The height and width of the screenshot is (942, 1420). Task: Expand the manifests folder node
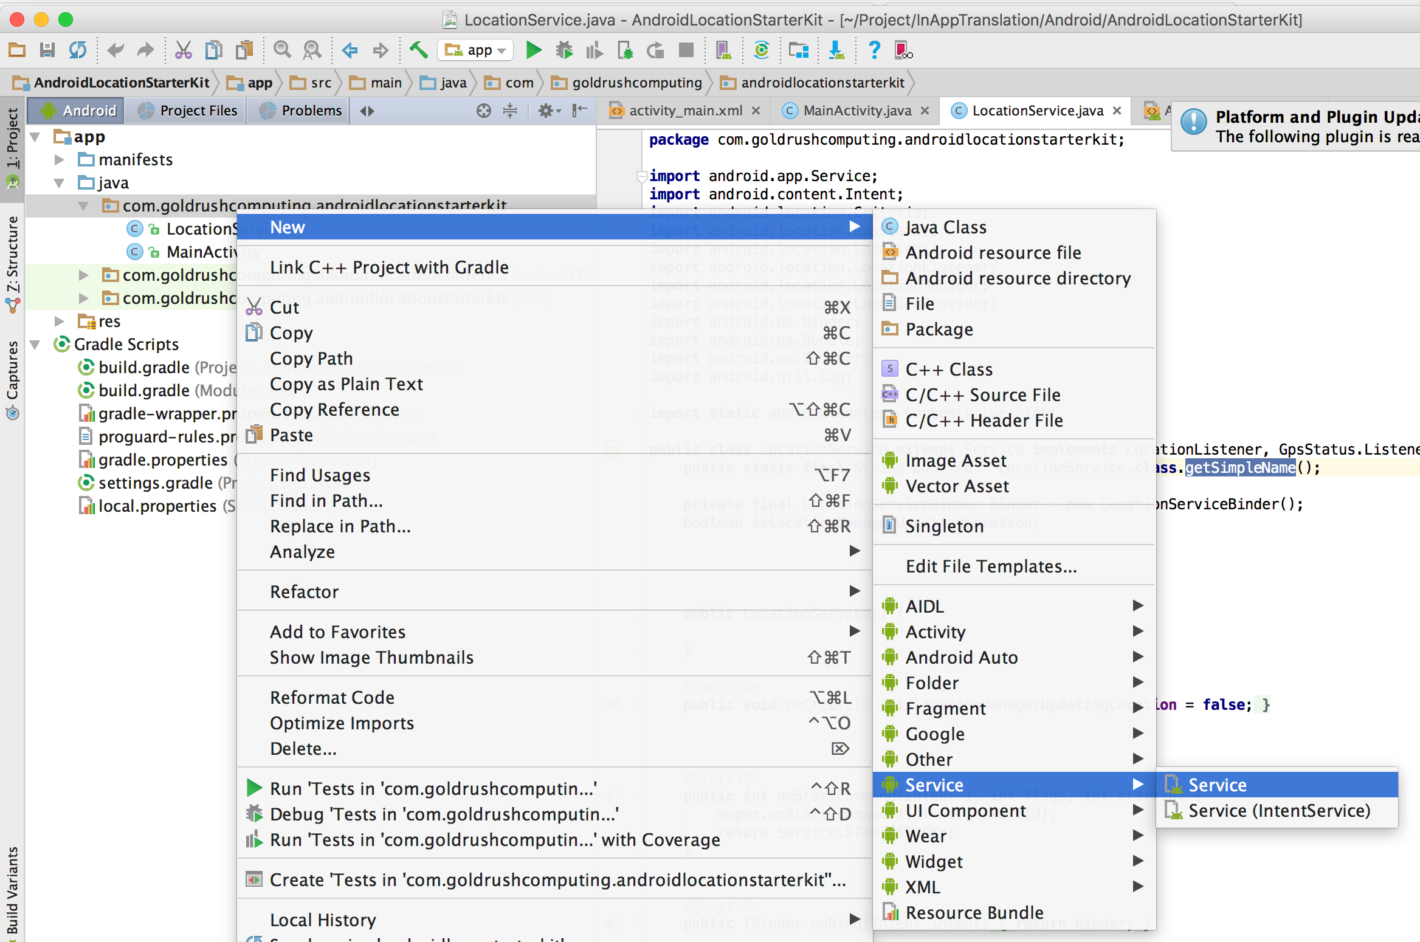point(60,160)
